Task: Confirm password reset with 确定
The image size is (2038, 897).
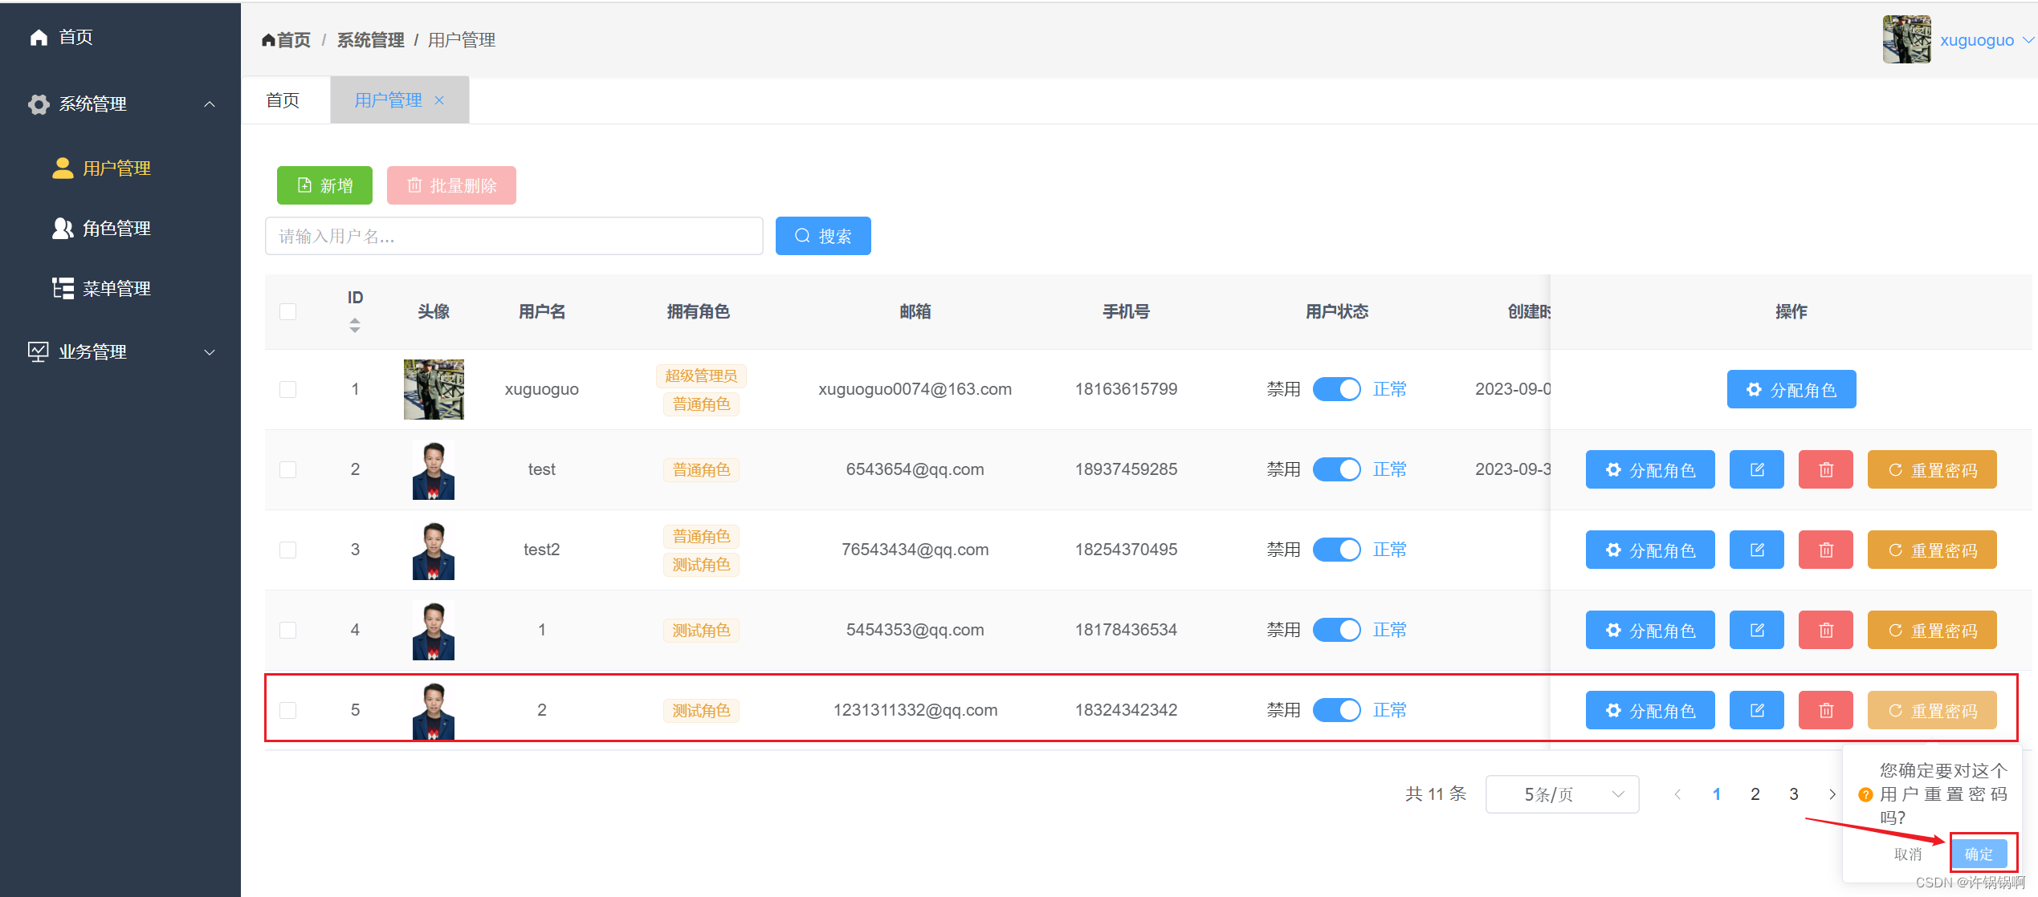Action: 1979,854
